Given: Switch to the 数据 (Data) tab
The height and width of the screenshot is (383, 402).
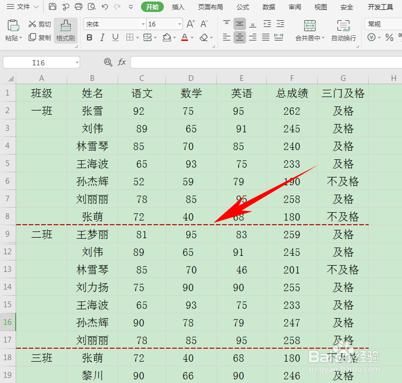Looking at the screenshot, I should 269,7.
